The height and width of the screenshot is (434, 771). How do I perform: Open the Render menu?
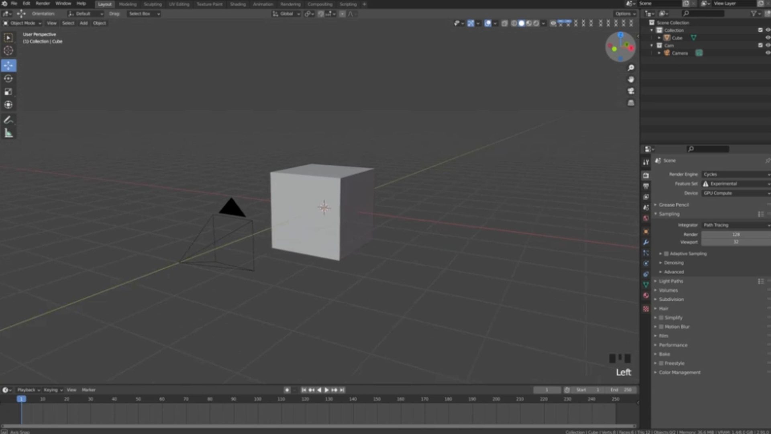[x=43, y=4]
